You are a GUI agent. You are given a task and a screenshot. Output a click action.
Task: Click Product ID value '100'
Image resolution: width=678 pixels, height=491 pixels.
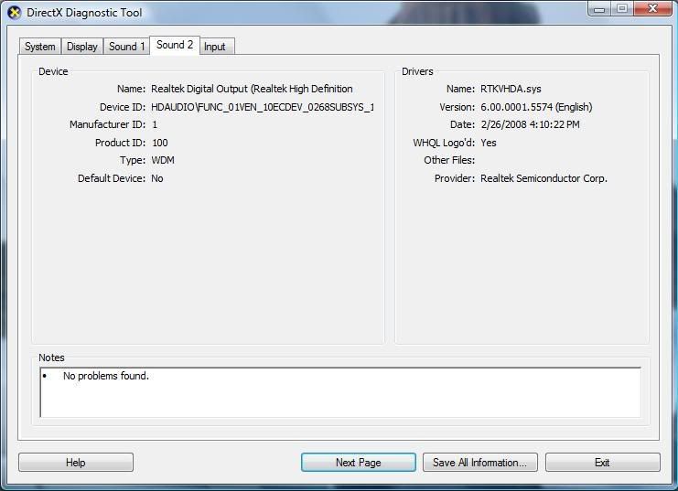coord(160,143)
